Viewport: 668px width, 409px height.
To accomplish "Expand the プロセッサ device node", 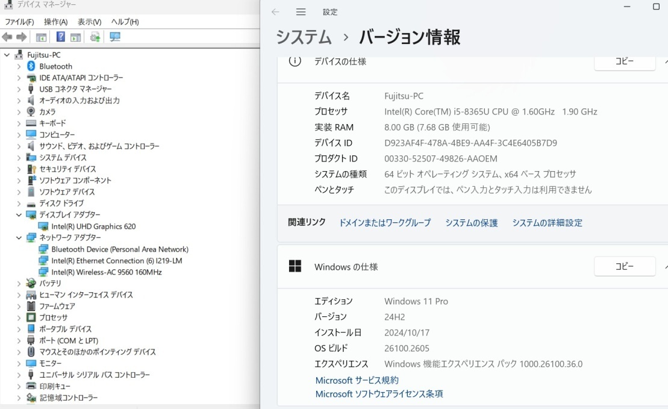I will (19, 317).
